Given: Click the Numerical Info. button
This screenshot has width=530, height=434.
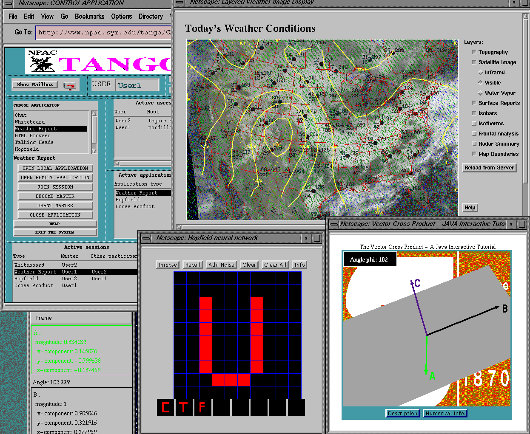Looking at the screenshot, I should click(445, 414).
